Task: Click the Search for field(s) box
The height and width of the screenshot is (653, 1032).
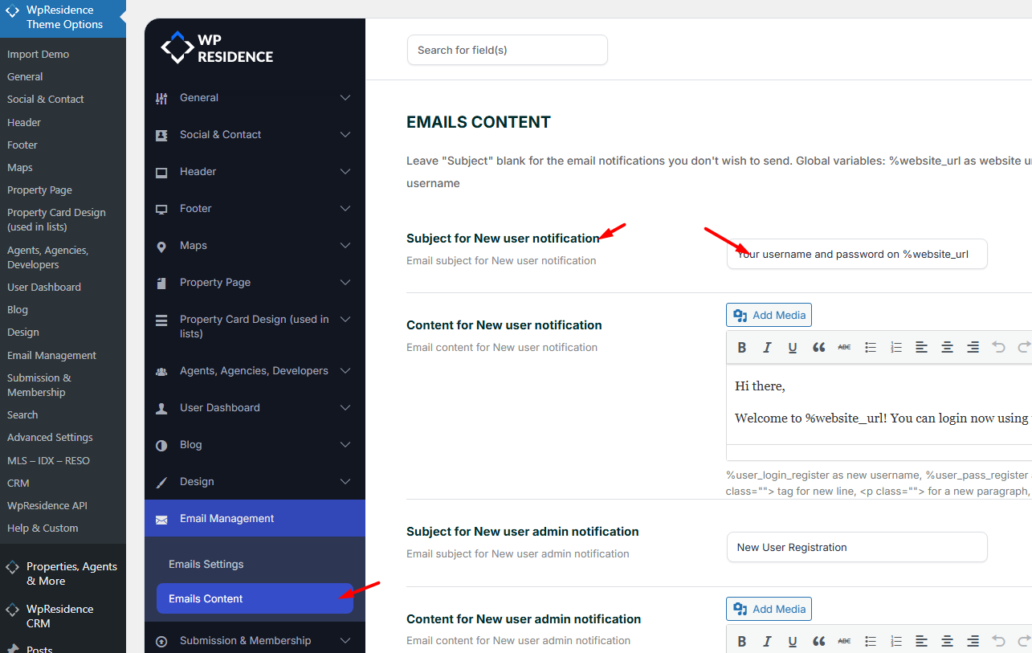Action: coord(507,50)
